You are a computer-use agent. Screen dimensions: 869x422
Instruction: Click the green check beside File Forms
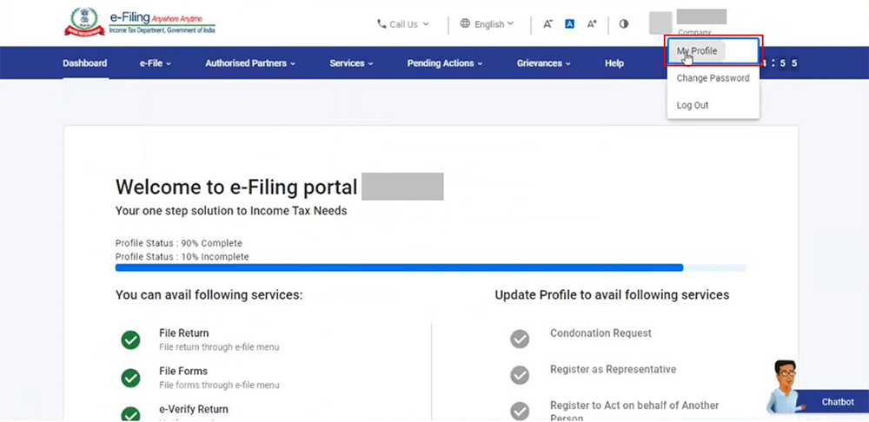point(130,378)
